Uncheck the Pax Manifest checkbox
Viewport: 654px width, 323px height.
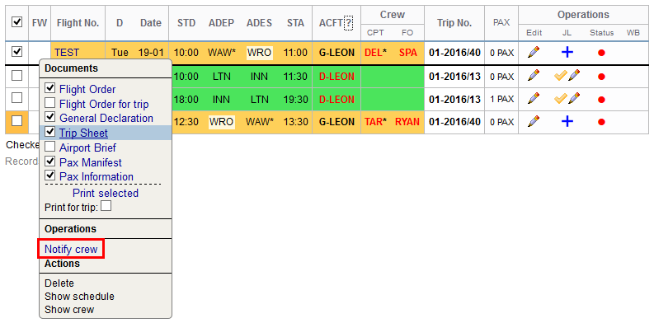pyautogui.click(x=50, y=161)
